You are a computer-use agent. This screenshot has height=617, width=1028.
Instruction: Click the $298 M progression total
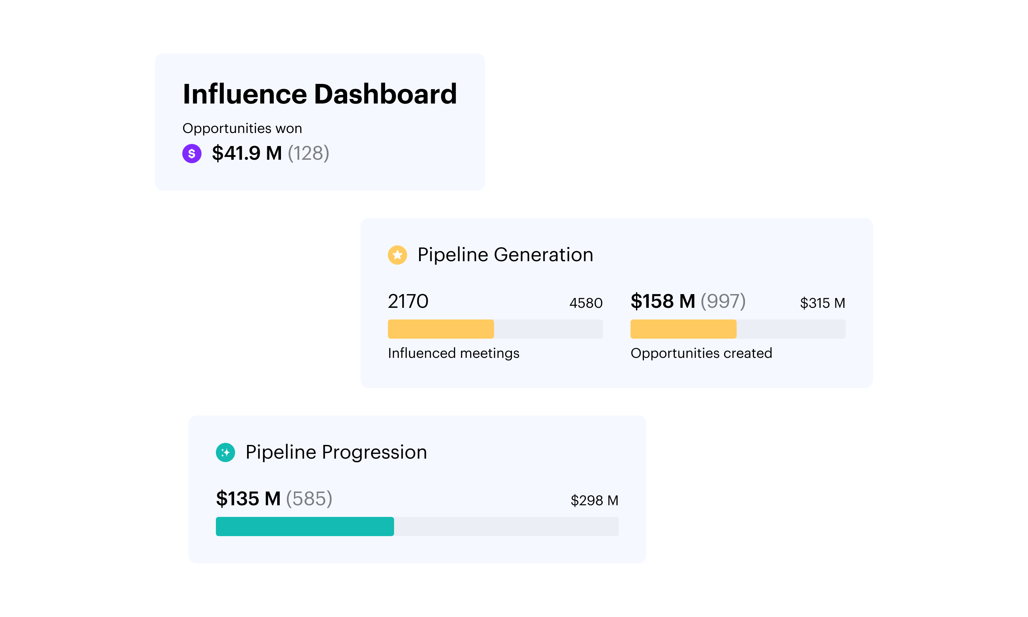(594, 500)
